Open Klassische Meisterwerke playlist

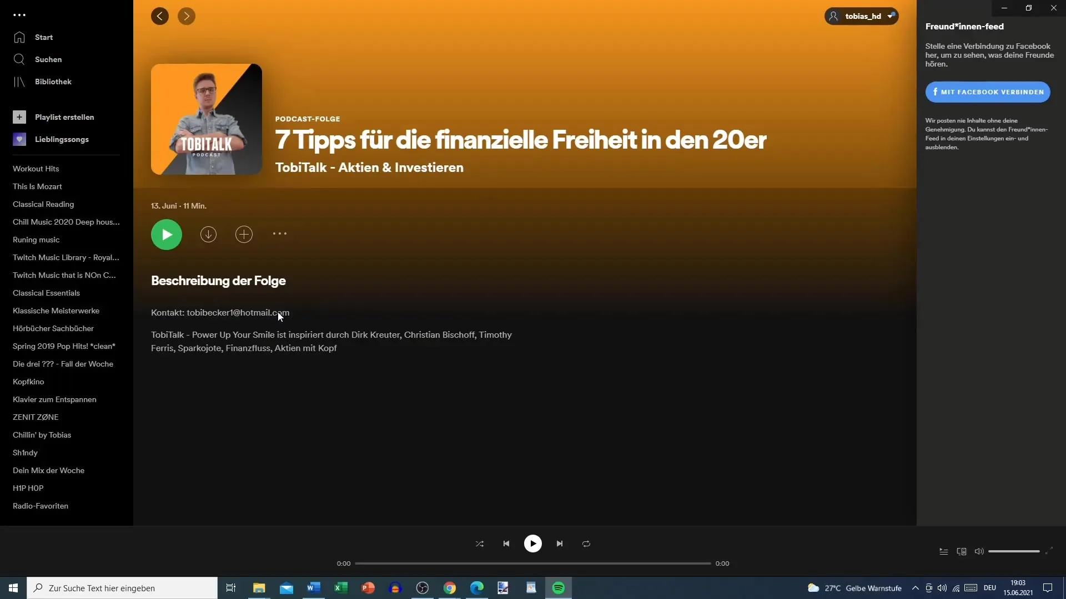[56, 311]
